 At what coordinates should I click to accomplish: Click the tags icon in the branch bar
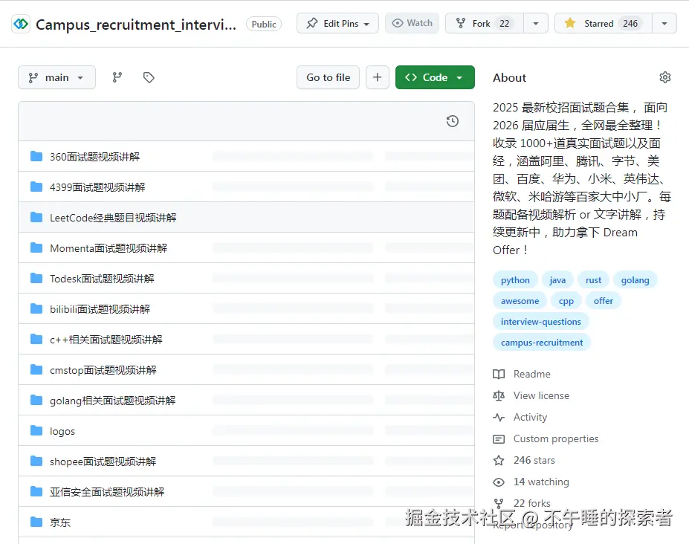coord(149,77)
